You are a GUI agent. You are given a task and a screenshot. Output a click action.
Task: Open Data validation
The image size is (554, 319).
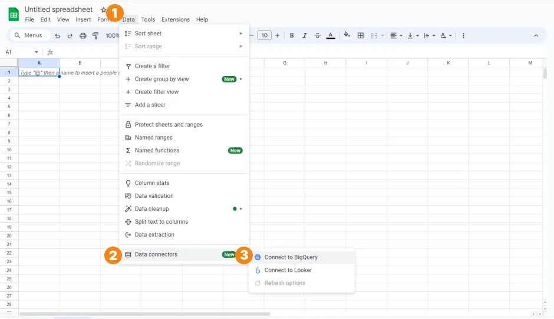184,196
